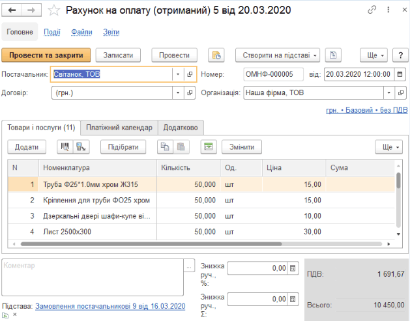The height and width of the screenshot is (321, 410).
Task: Close the invoice form with the X
Action: pos(404,10)
